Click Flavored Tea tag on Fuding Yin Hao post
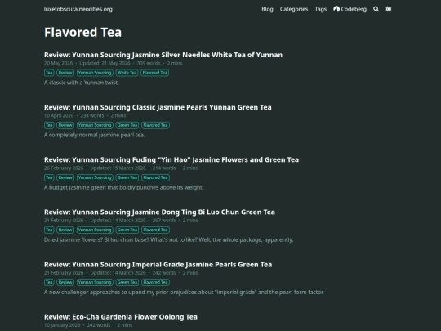 coord(155,177)
